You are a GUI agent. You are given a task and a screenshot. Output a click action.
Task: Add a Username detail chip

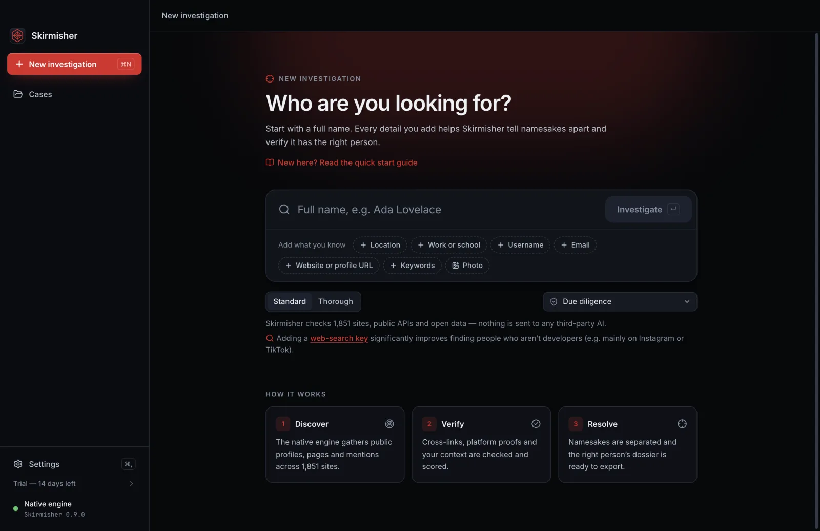click(x=520, y=245)
